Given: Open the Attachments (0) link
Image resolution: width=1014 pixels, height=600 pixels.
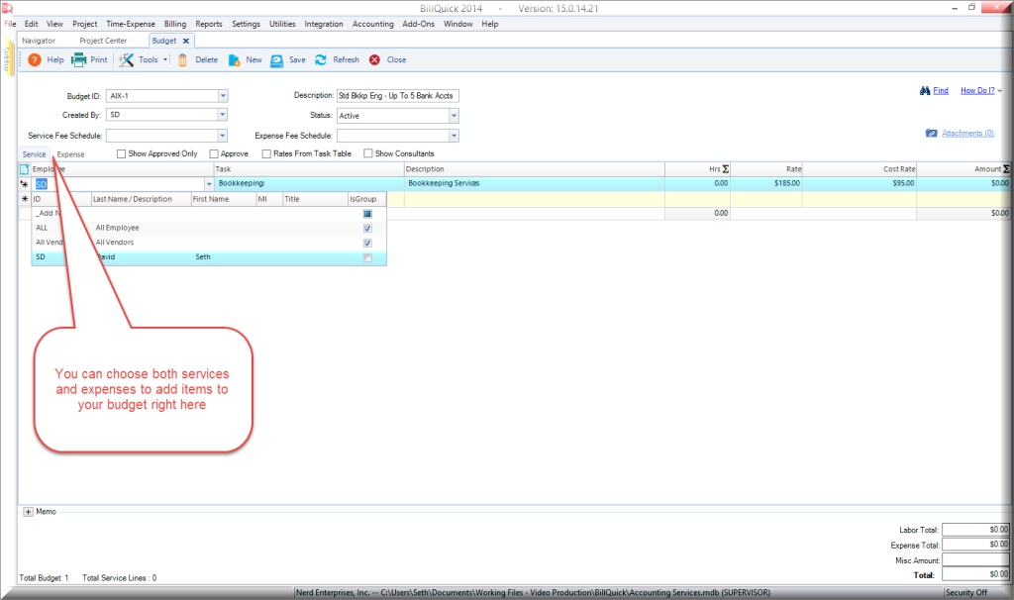Looking at the screenshot, I should pyautogui.click(x=967, y=134).
